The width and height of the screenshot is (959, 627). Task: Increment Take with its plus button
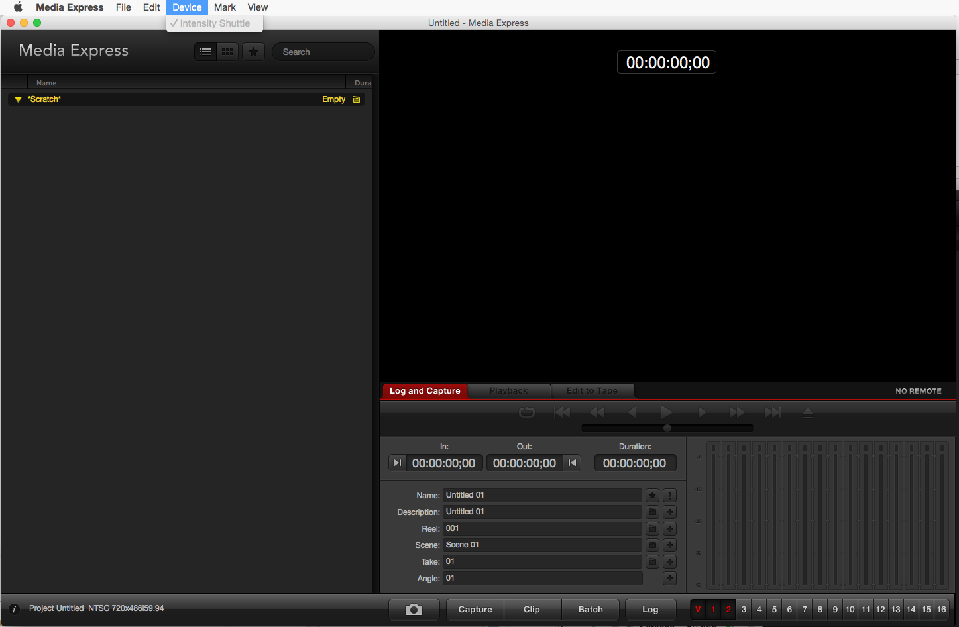tap(670, 561)
